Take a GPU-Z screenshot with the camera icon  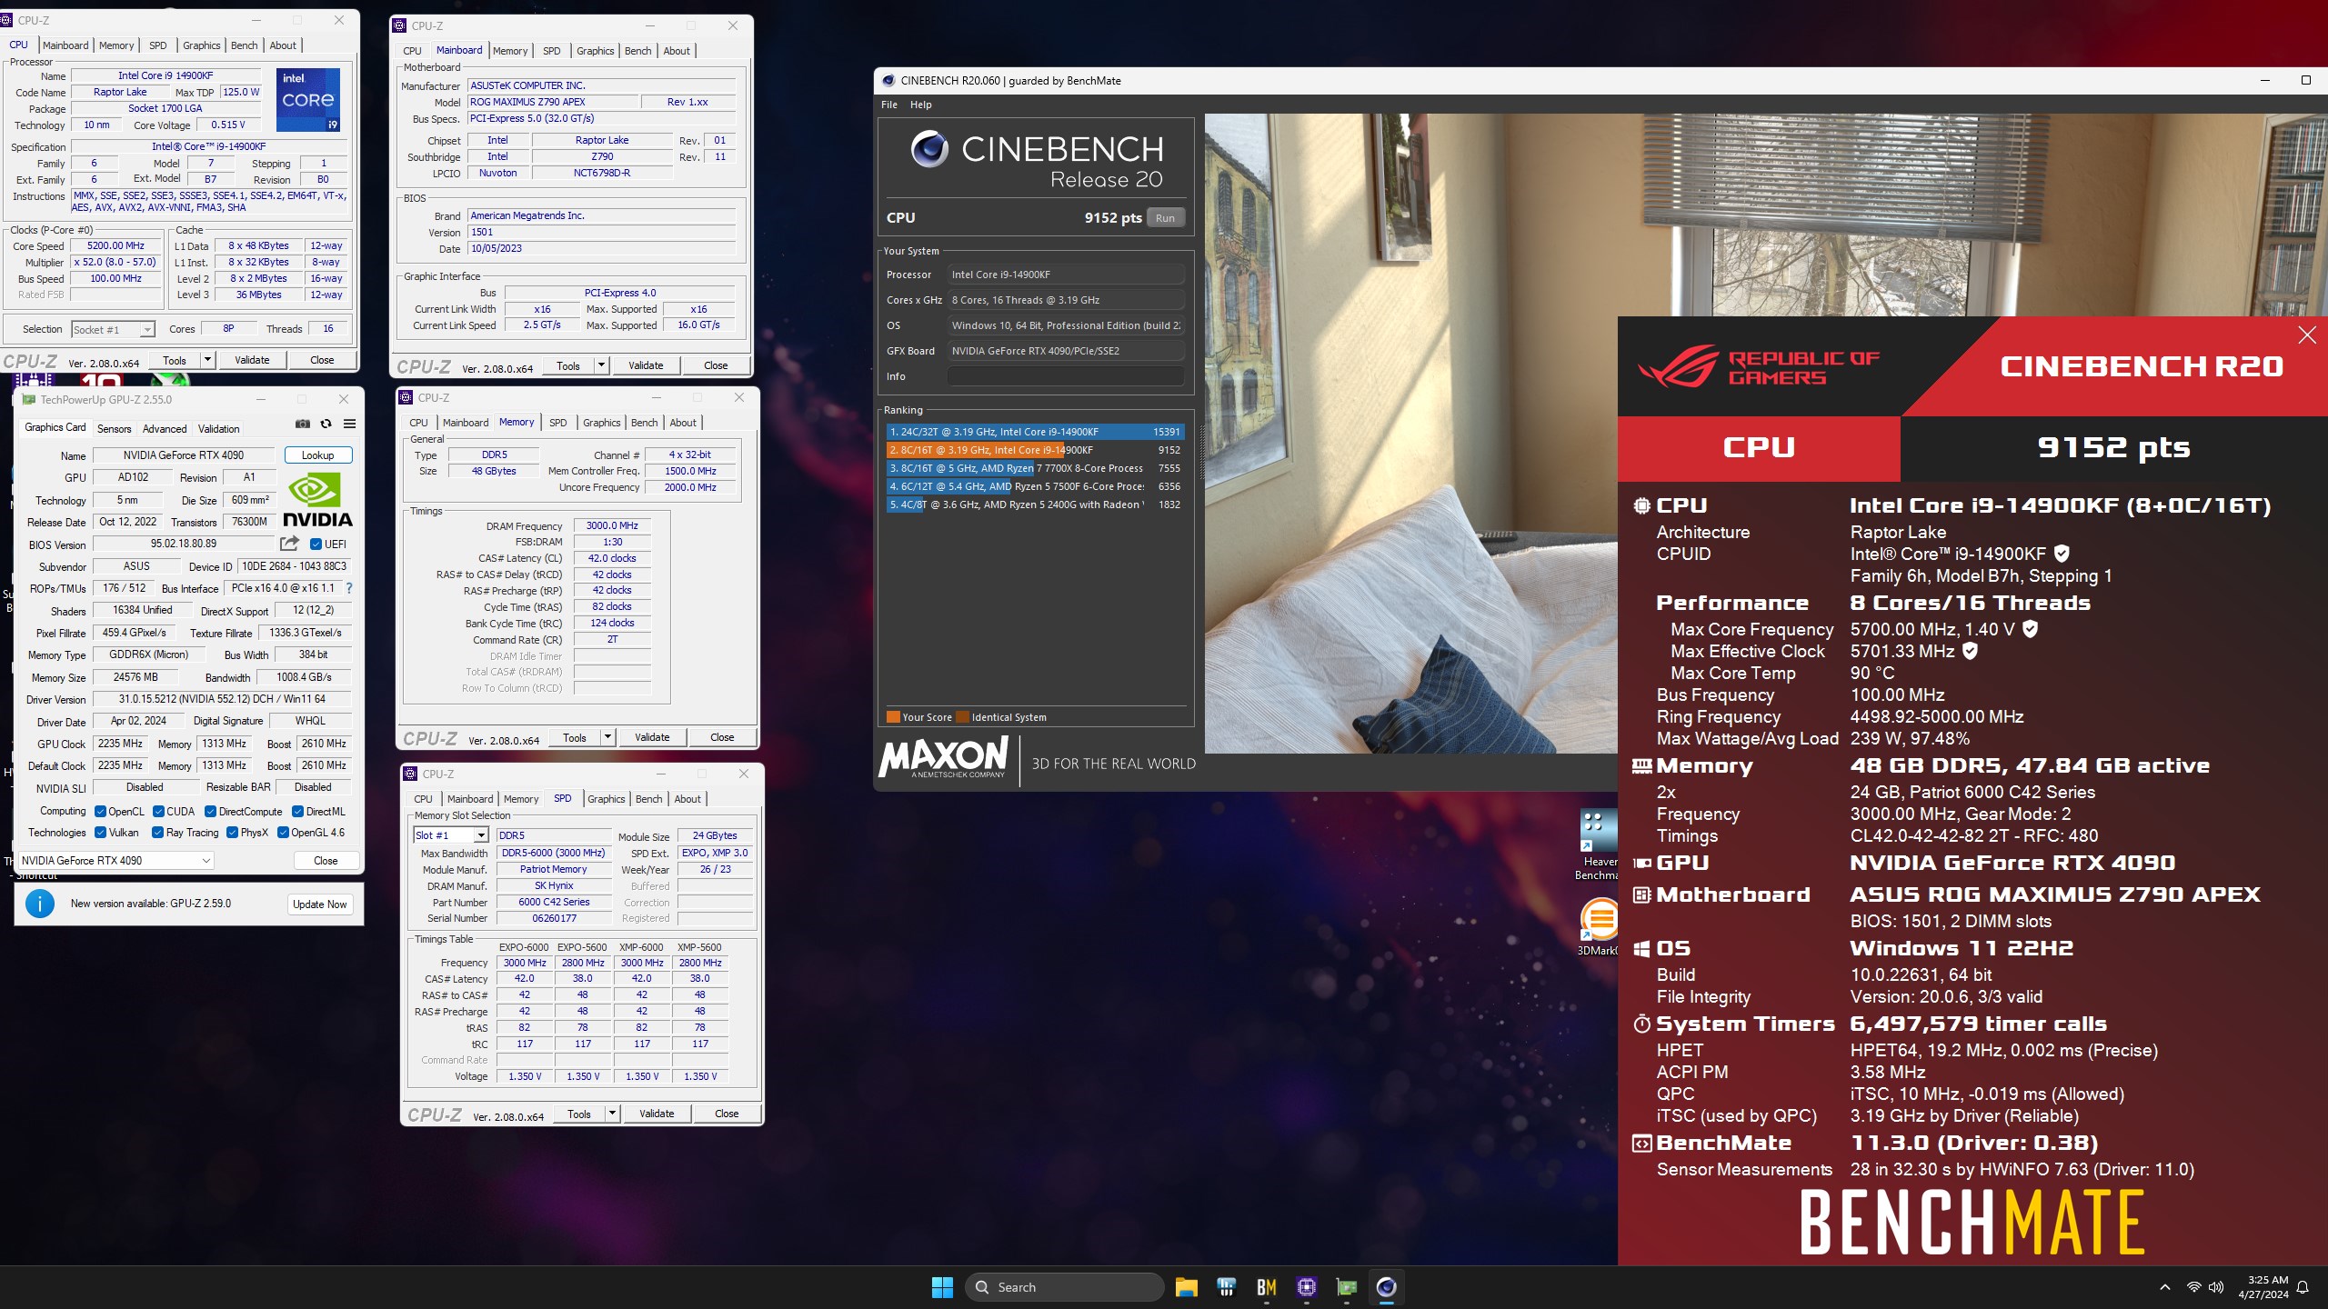coord(303,424)
